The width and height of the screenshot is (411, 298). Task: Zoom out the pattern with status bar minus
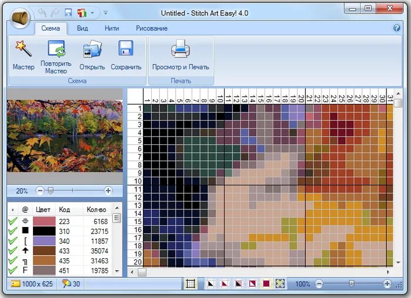(x=319, y=283)
